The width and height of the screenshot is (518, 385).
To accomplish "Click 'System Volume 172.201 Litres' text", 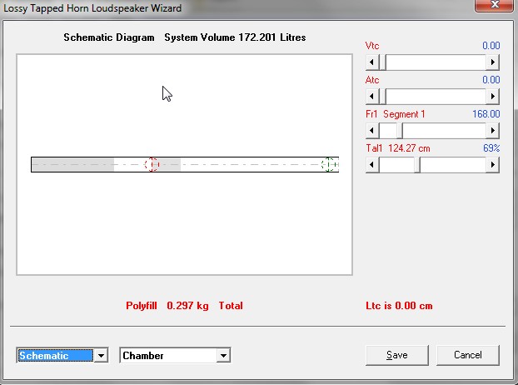I will 235,37.
